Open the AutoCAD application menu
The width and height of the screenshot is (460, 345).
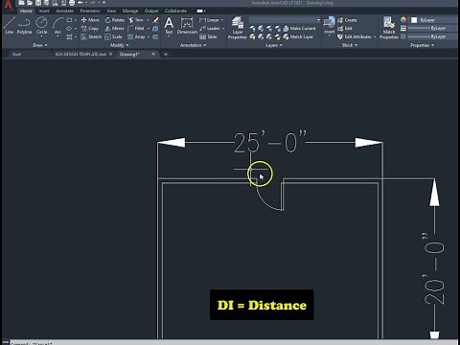click(9, 5)
